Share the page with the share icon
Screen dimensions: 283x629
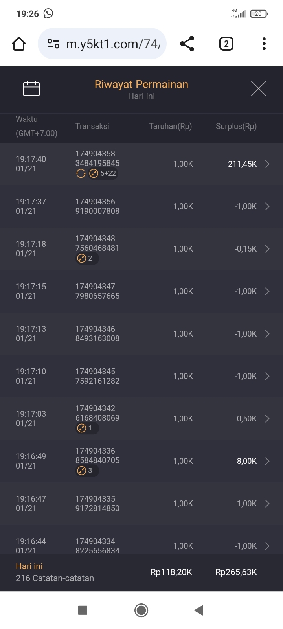(x=187, y=44)
